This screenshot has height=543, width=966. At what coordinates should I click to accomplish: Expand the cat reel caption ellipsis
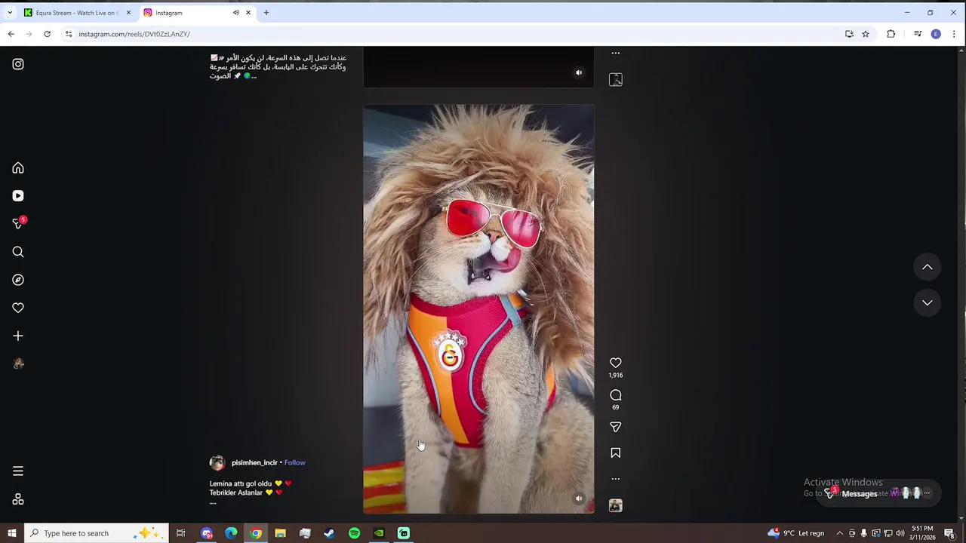point(213,502)
